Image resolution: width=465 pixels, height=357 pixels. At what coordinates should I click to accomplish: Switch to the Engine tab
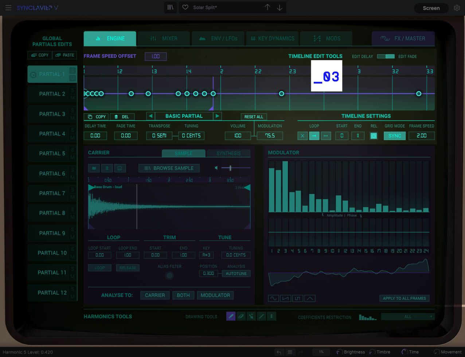110,38
